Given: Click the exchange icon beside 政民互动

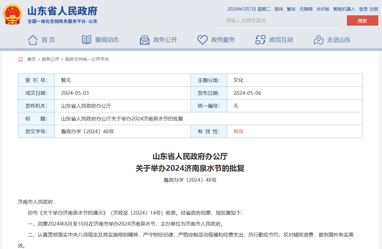Looking at the screenshot, I should [260, 40].
